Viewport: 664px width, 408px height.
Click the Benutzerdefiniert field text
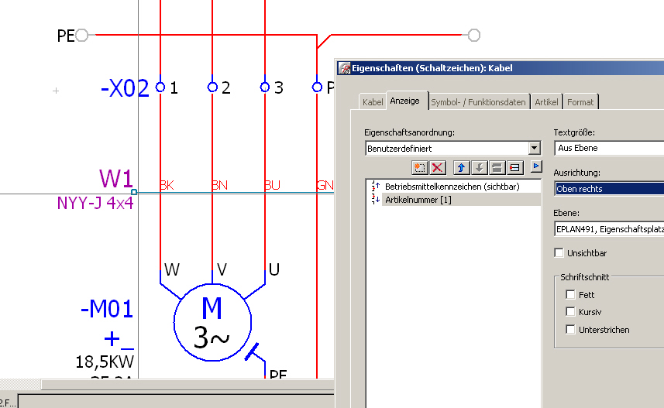point(399,149)
